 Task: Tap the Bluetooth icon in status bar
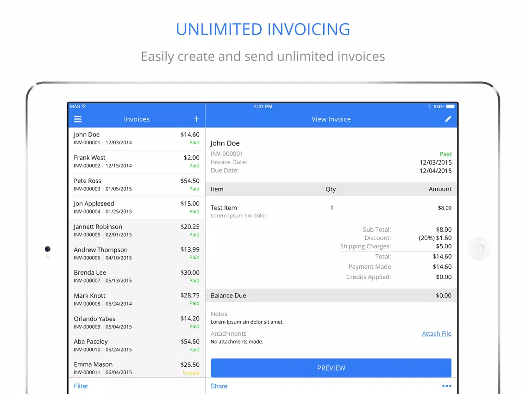(429, 106)
